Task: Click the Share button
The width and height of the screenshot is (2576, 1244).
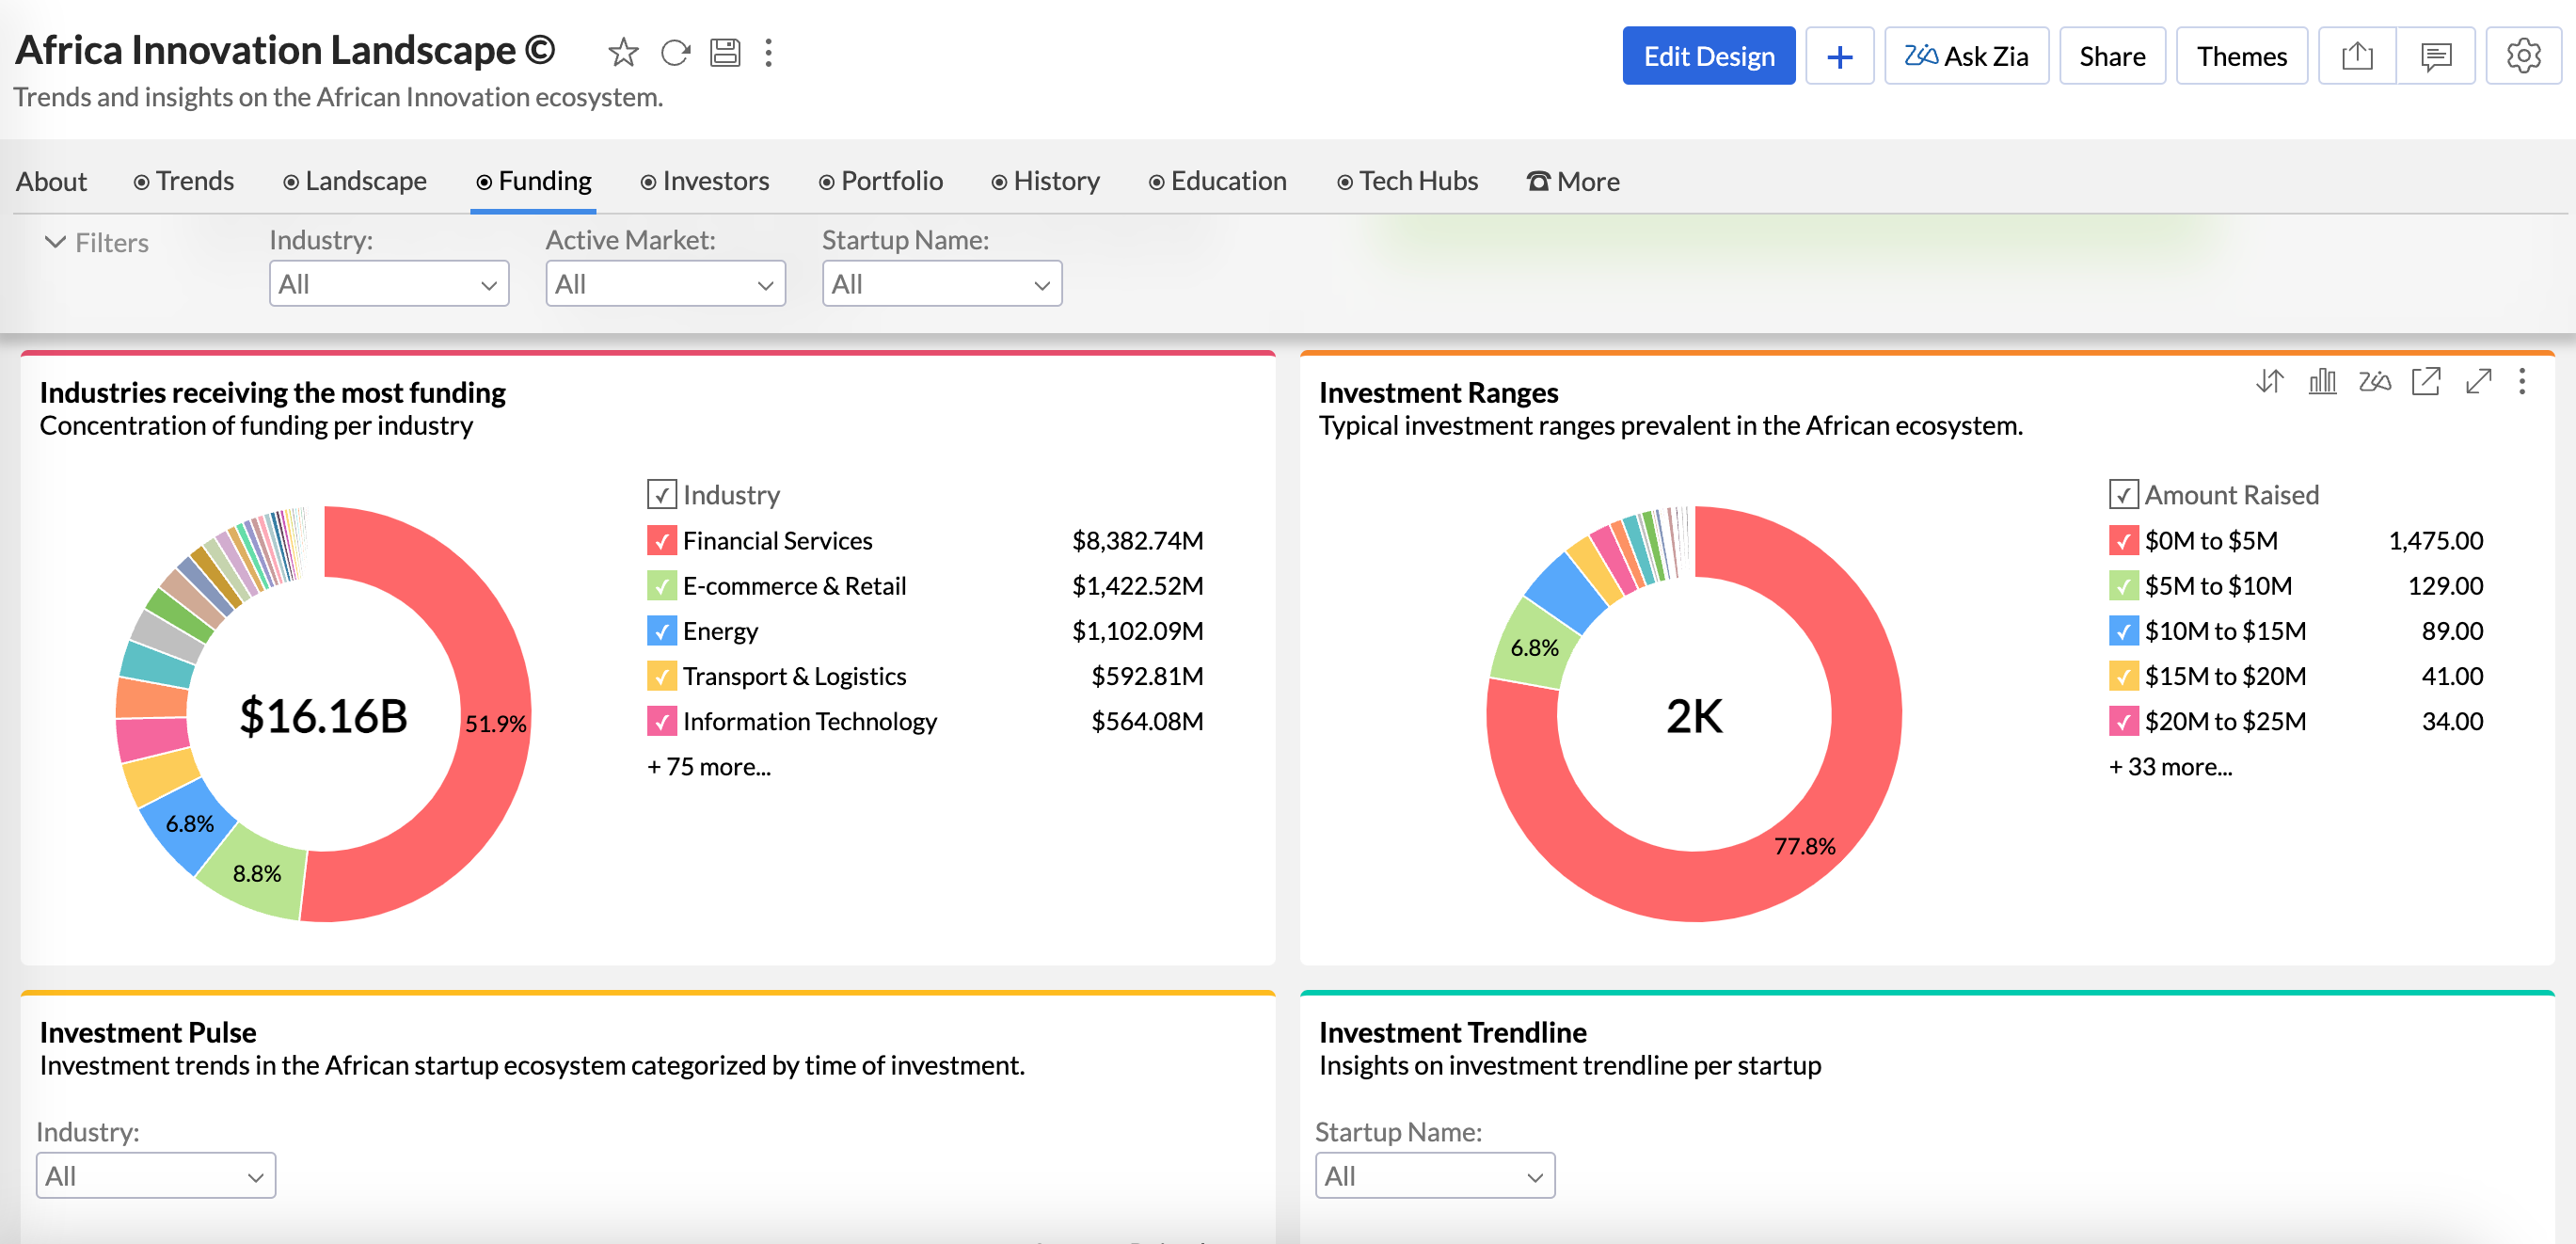Action: [x=2112, y=56]
